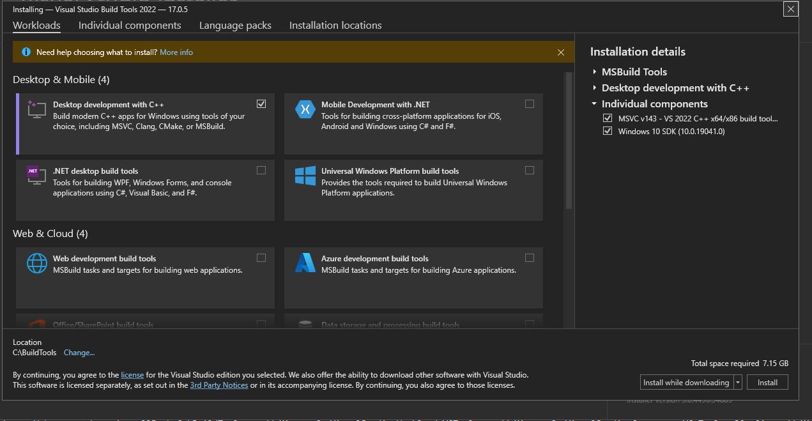The width and height of the screenshot is (812, 421).
Task: Open the Individual components tab
Action: click(x=130, y=26)
